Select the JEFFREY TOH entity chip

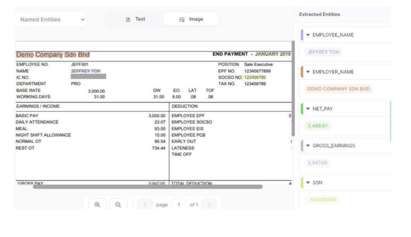click(323, 52)
